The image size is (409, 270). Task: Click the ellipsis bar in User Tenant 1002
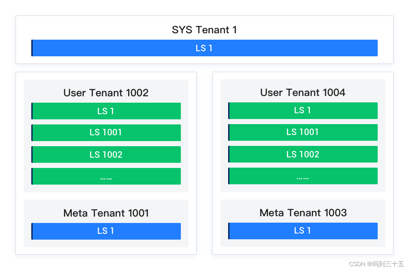click(106, 176)
